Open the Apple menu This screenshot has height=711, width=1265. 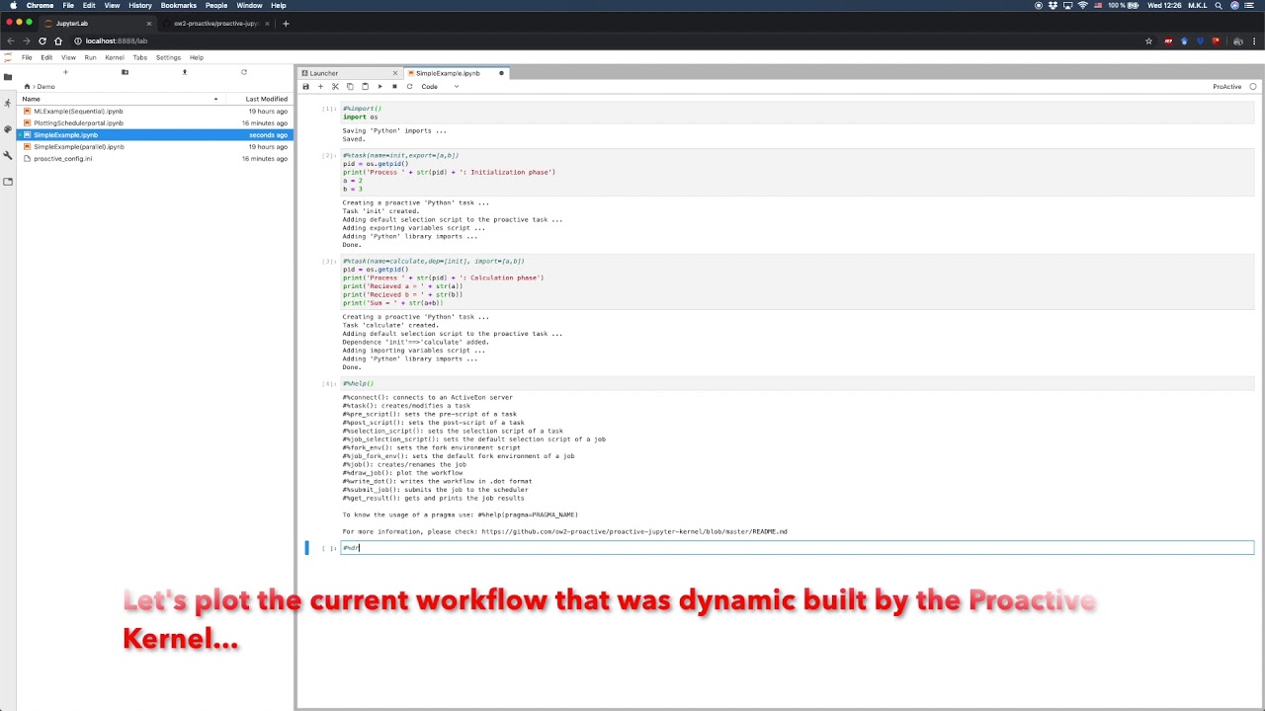click(x=13, y=5)
